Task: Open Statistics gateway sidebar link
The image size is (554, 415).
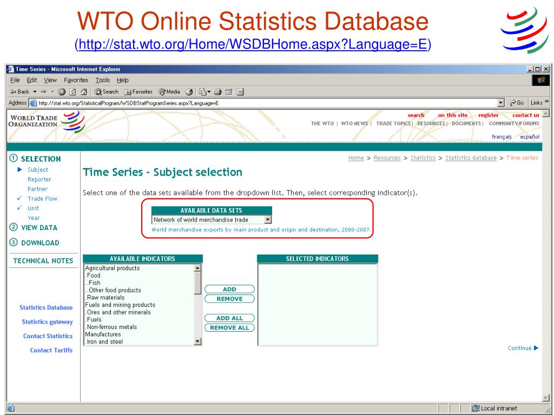Action: point(47,322)
